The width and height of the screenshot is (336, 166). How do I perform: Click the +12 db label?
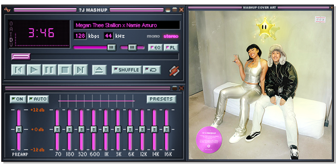coord(37,110)
